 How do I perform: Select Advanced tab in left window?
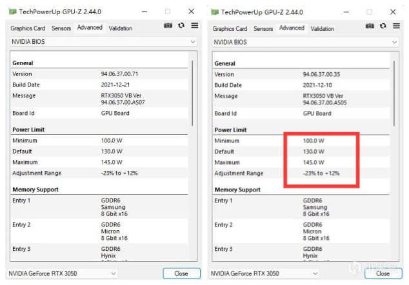click(x=90, y=27)
